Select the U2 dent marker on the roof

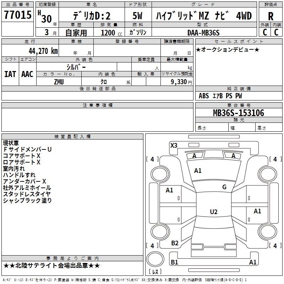[x=213, y=212]
